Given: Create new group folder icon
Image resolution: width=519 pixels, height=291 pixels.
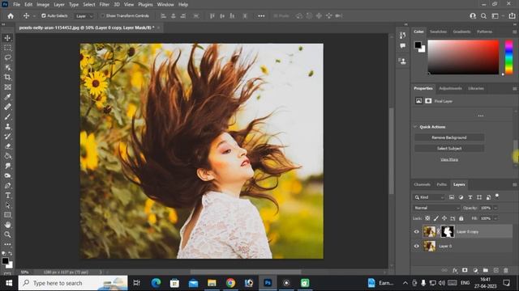Looking at the screenshot, I should [485, 270].
